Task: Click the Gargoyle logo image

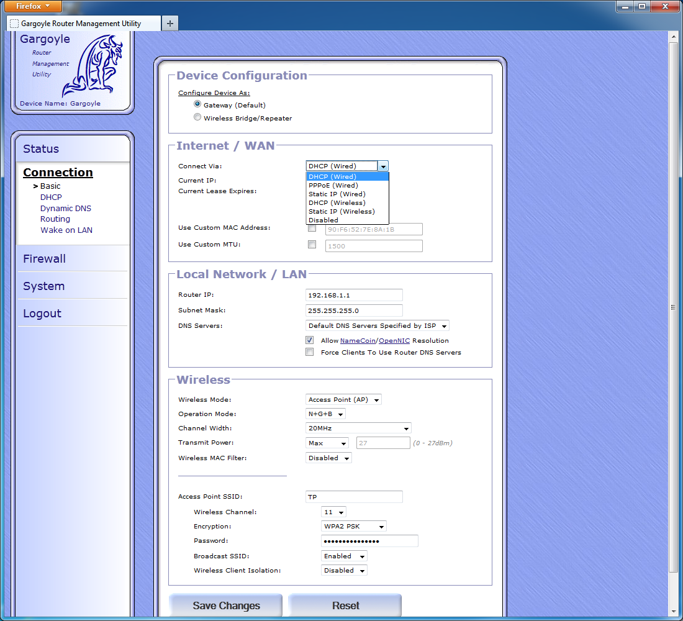Action: point(93,66)
